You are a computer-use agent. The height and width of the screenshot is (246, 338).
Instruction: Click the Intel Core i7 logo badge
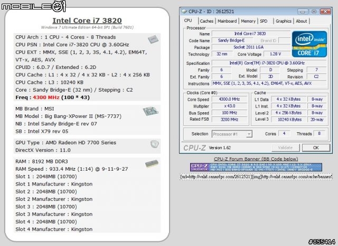(309, 44)
